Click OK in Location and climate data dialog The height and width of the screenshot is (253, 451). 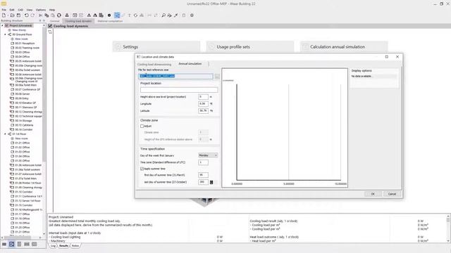point(373,194)
